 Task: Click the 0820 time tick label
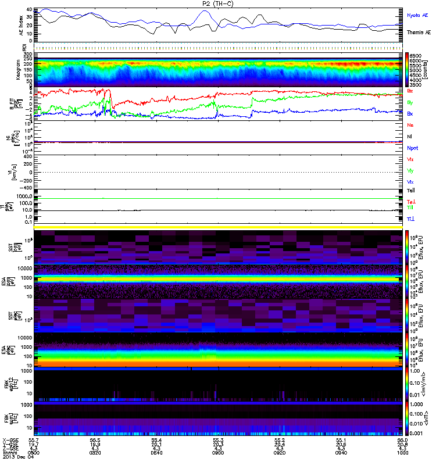click(95, 453)
